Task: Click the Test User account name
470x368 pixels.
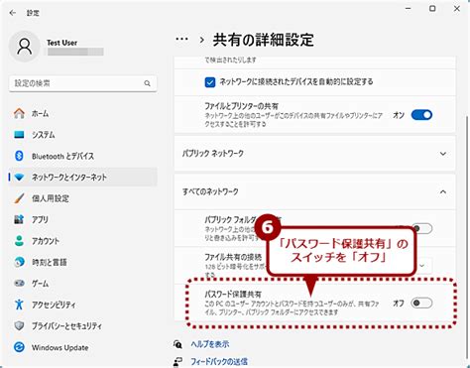Action: pos(61,43)
